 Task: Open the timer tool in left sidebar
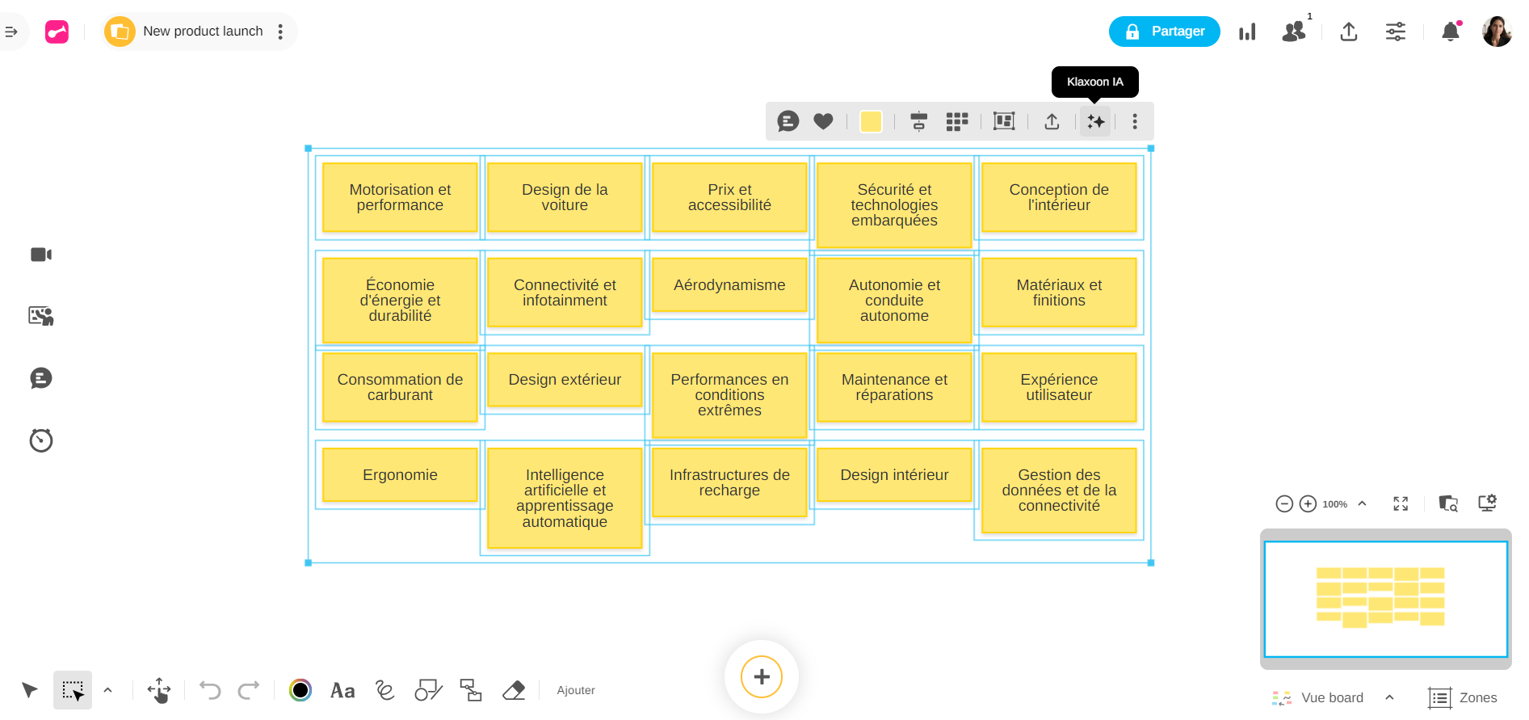click(x=41, y=440)
